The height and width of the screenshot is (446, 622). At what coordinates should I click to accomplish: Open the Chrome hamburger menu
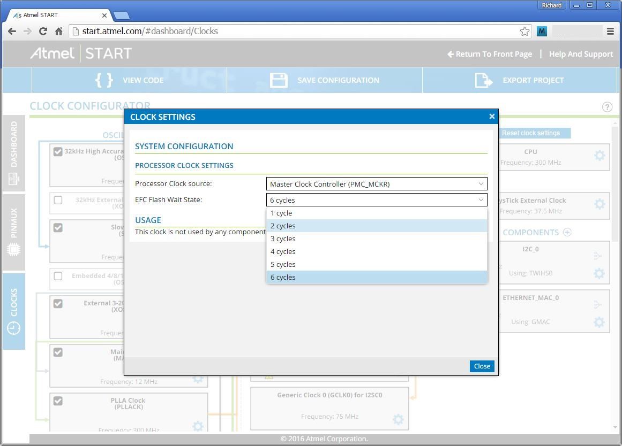(611, 32)
